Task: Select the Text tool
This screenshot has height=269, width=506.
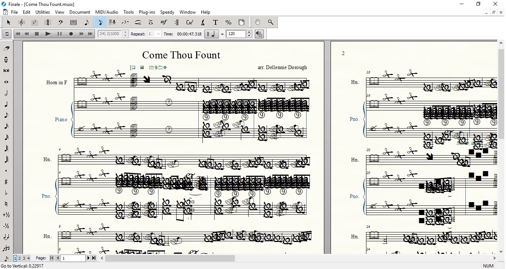Action: click(215, 23)
